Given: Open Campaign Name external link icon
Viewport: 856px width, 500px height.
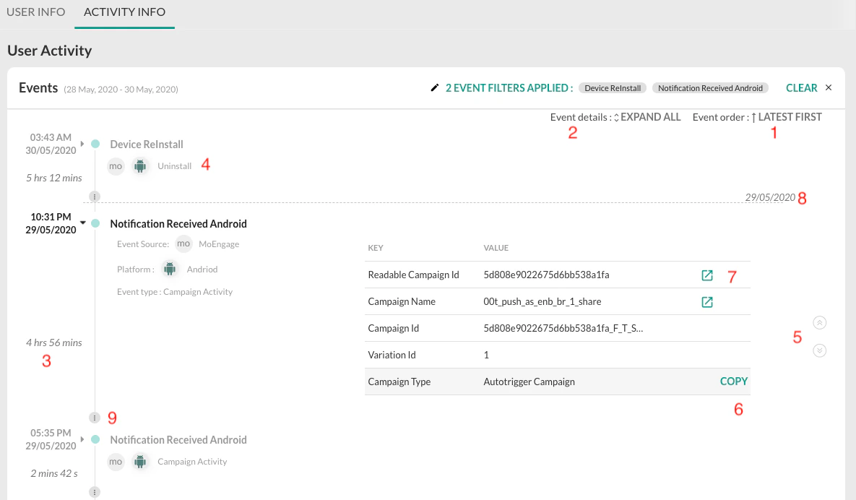Looking at the screenshot, I should click(707, 302).
